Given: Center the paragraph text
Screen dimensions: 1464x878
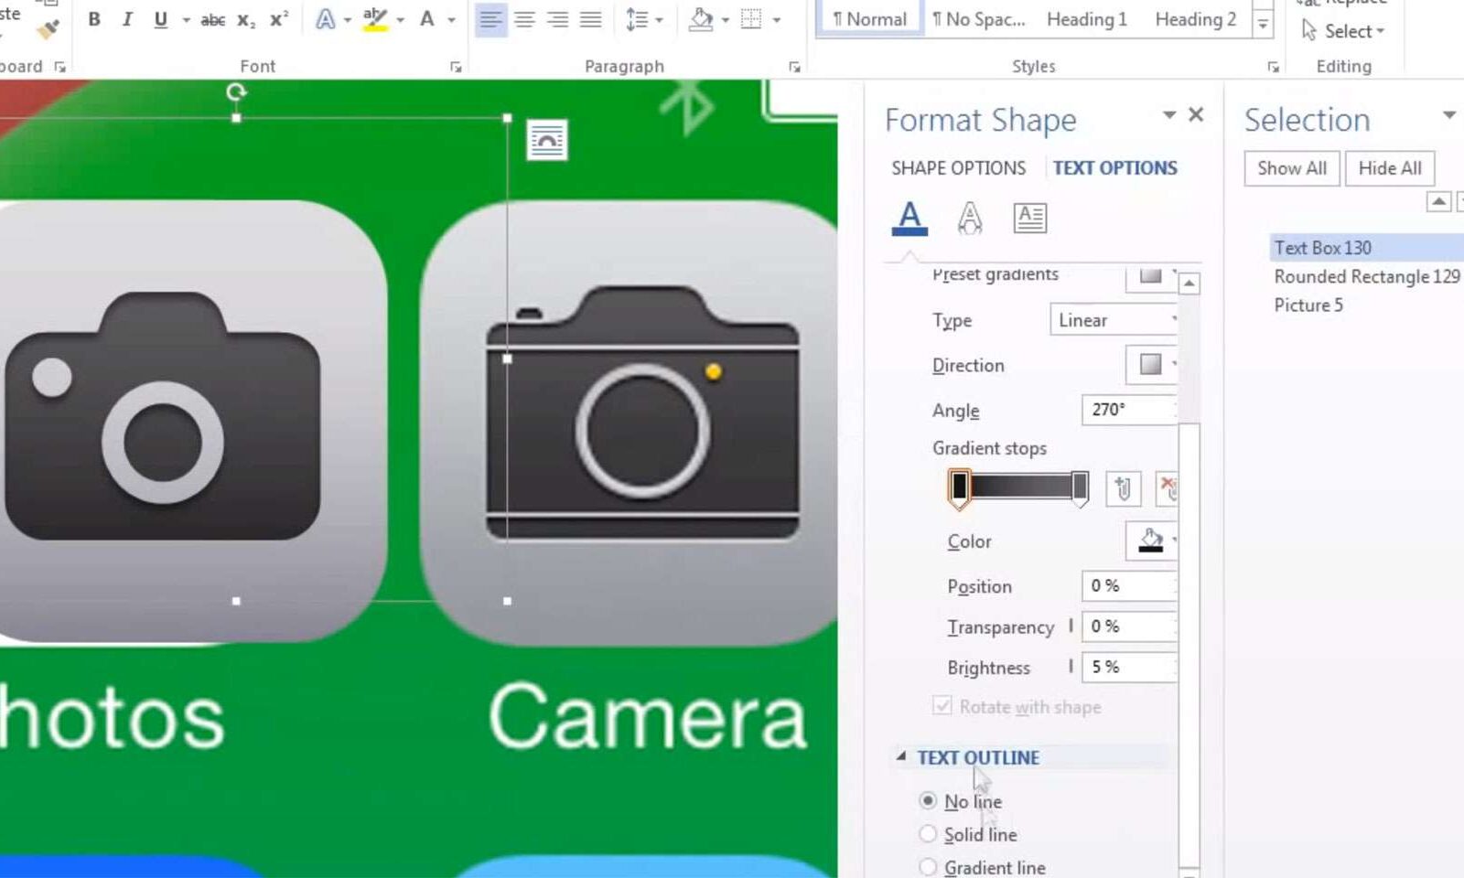Looking at the screenshot, I should point(524,19).
